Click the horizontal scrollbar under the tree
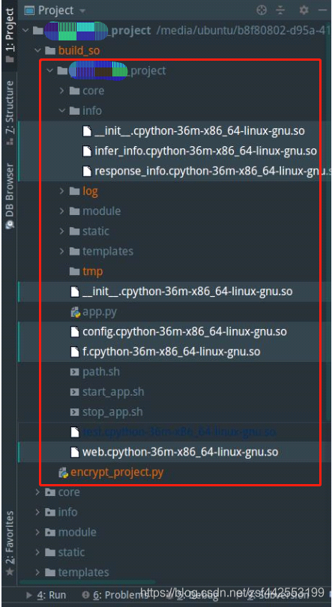This screenshot has height=607, width=332. 87,582
